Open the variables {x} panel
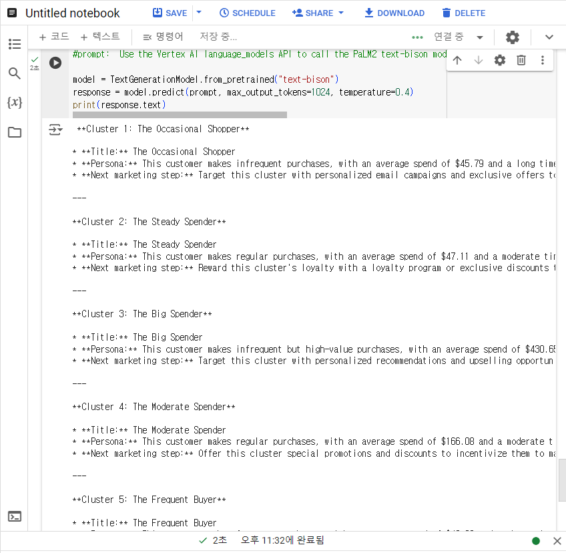This screenshot has height=553, width=566. (x=15, y=103)
